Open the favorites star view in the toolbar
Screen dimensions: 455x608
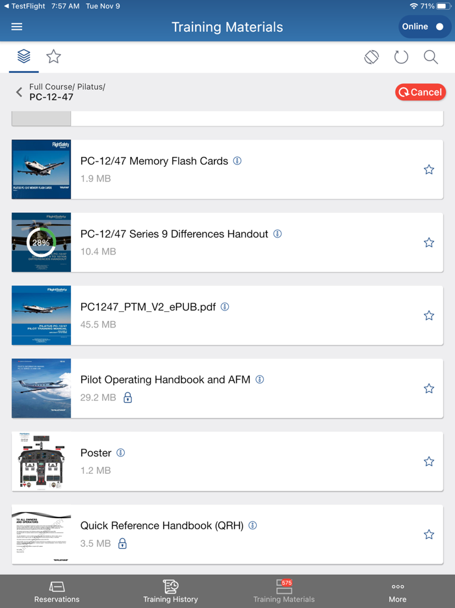[x=53, y=57]
